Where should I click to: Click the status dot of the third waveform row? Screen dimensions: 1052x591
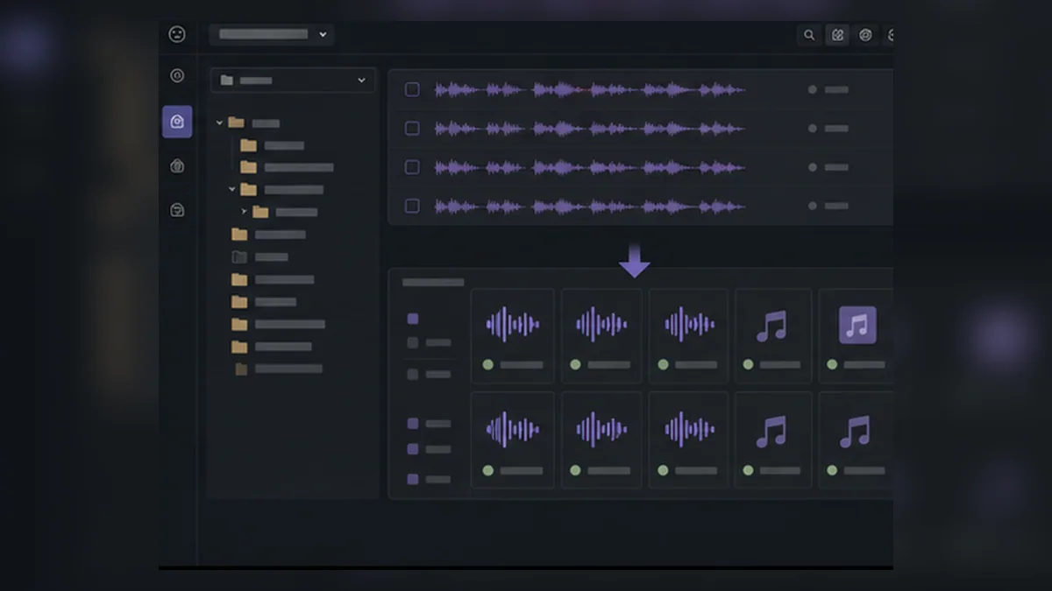point(813,166)
